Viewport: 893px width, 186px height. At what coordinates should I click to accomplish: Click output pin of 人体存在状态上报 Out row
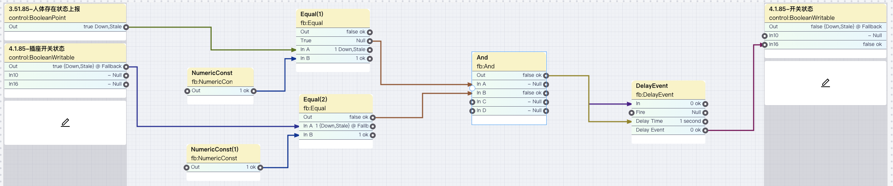(x=126, y=27)
